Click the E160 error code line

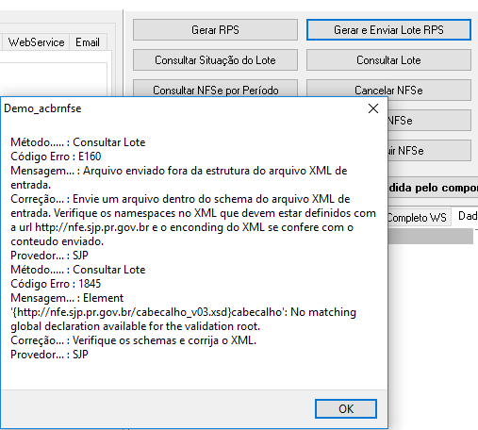(x=56, y=157)
